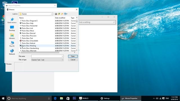Image resolution: width=180 pixels, height=101 pixels.
Task: Go back using the Browse toolbar back icon
Action: (x=56, y=14)
